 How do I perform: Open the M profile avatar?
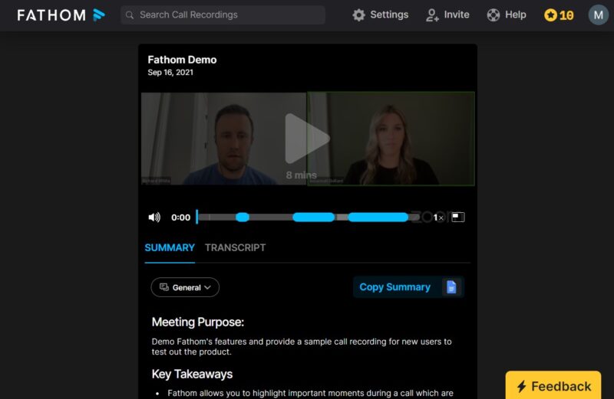(x=598, y=15)
